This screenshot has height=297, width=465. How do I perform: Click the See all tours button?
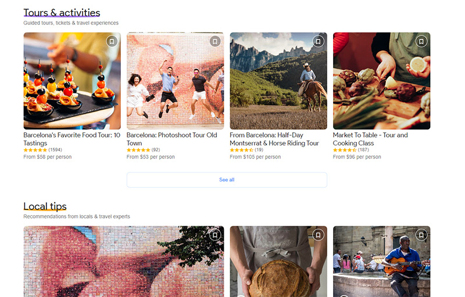227,180
